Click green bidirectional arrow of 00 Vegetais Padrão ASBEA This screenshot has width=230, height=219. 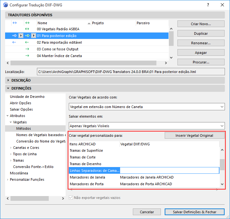(x=27, y=29)
